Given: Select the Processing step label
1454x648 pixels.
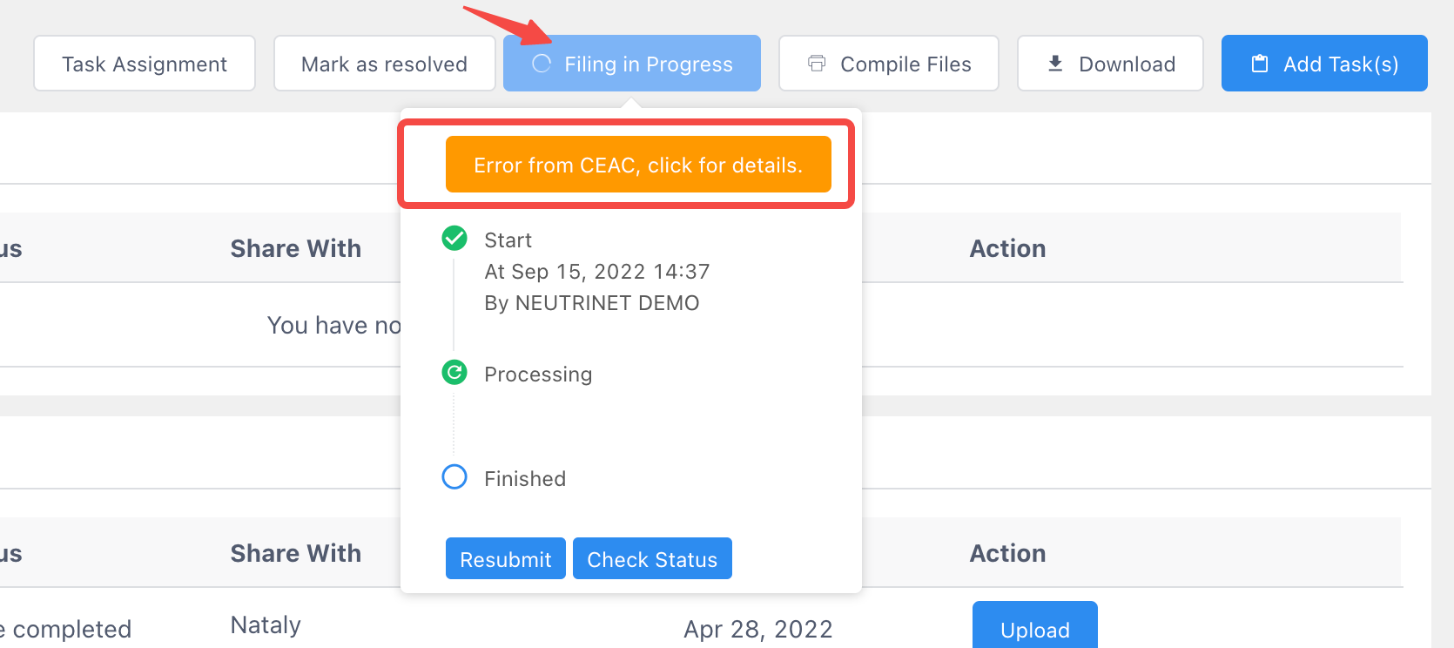Looking at the screenshot, I should (538, 375).
